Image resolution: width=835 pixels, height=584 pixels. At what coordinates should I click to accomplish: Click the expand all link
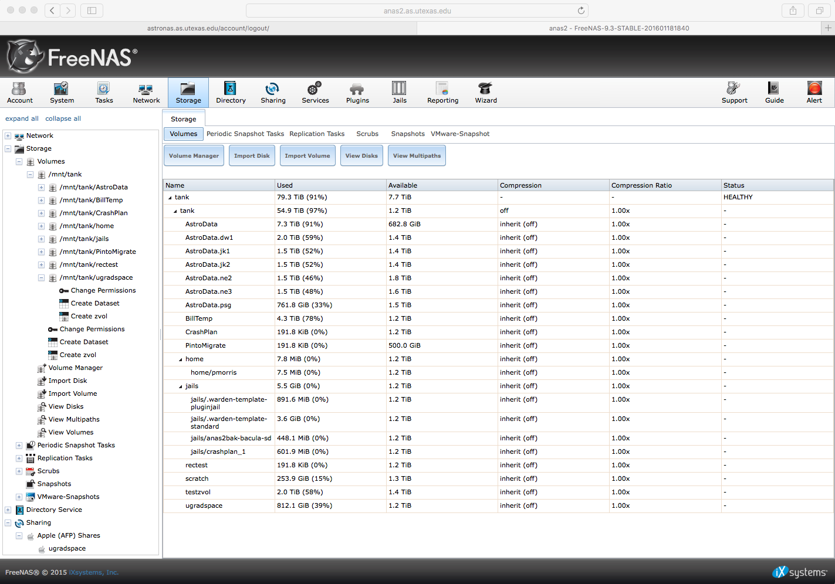pyautogui.click(x=22, y=118)
